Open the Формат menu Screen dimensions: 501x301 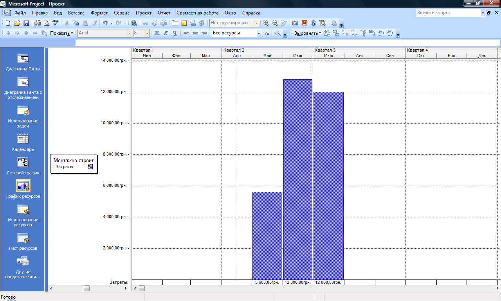pyautogui.click(x=99, y=13)
